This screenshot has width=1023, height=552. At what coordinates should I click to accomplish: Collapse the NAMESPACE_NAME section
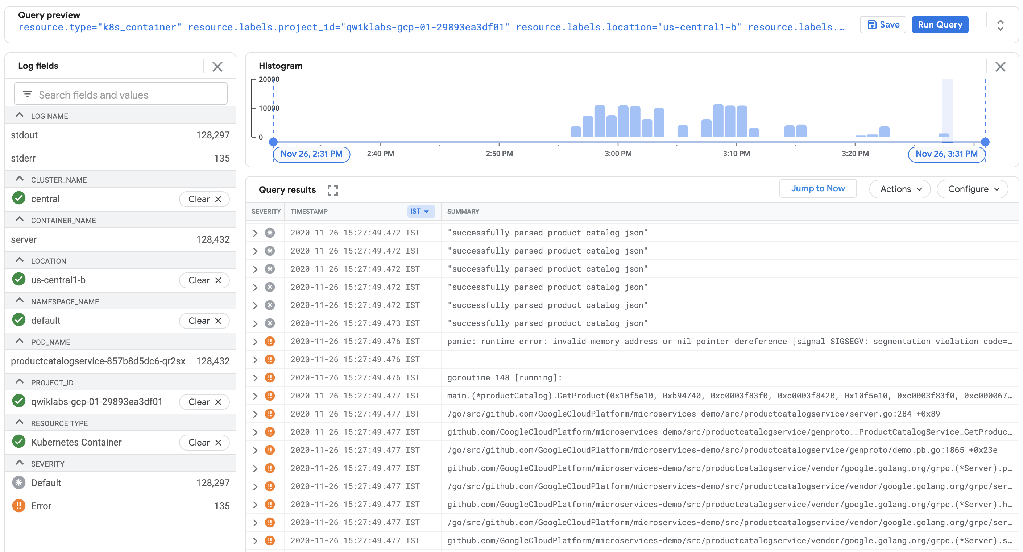[x=20, y=300]
